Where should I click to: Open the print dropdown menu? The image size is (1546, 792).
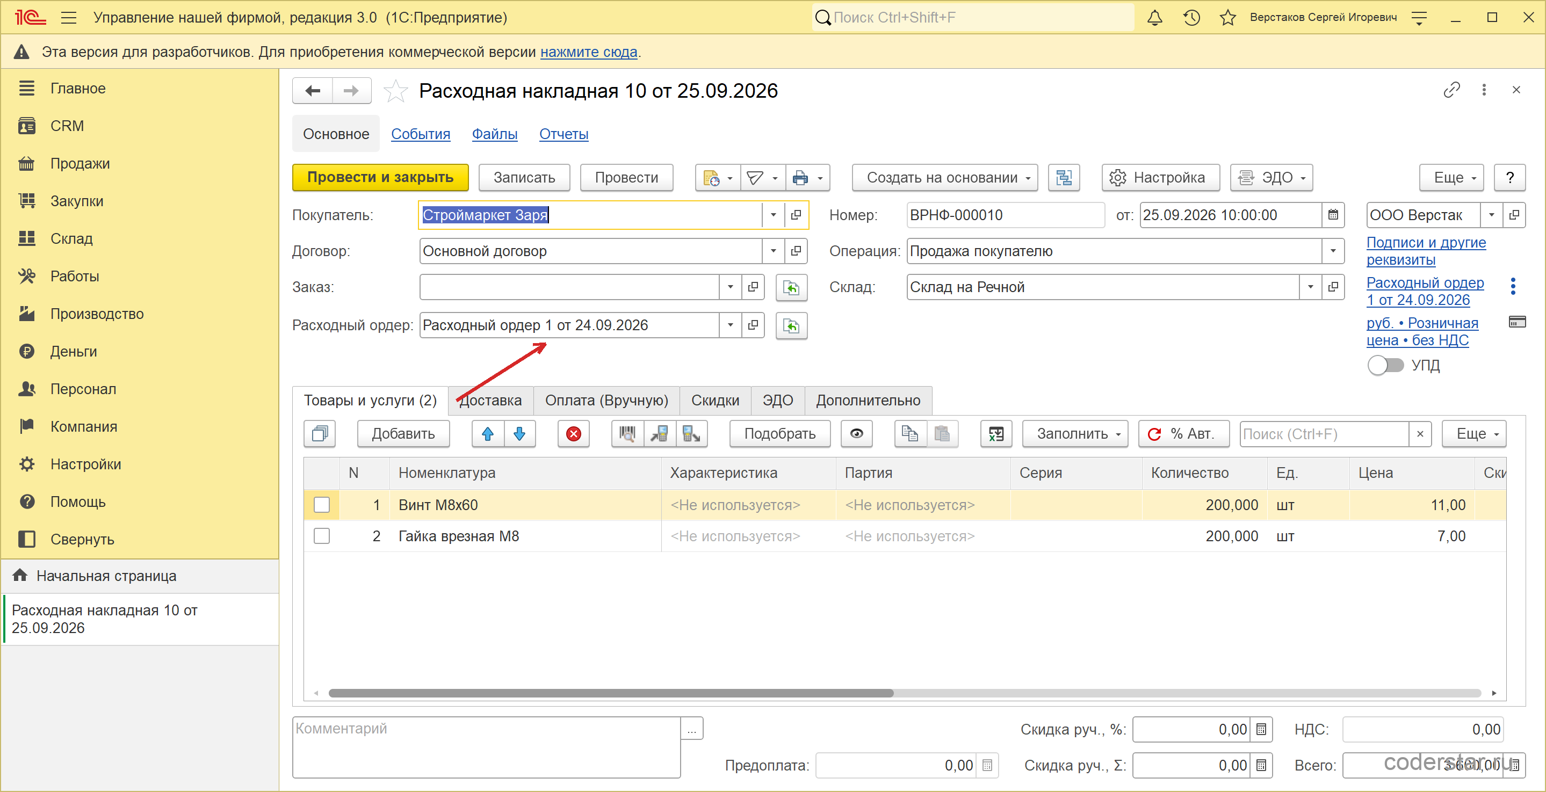coord(808,178)
